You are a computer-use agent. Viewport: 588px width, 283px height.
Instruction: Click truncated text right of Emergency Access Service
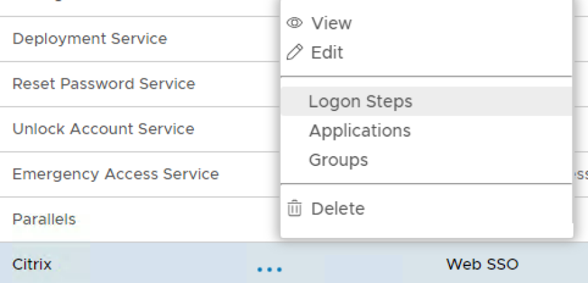coord(580,175)
